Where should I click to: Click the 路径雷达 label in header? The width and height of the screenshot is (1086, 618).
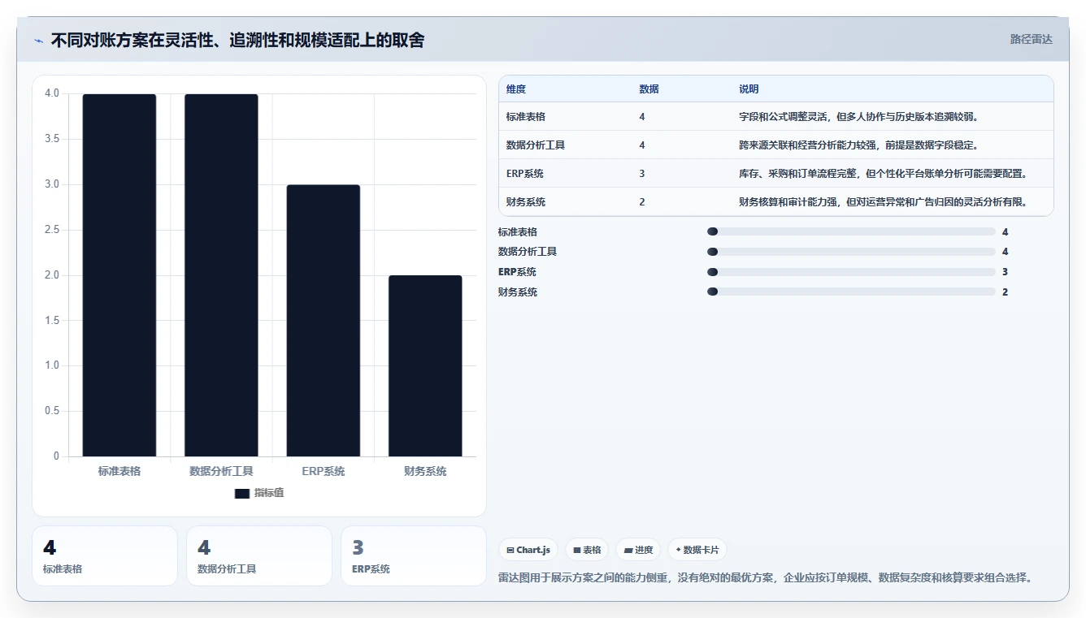click(x=1031, y=39)
